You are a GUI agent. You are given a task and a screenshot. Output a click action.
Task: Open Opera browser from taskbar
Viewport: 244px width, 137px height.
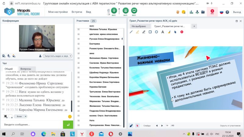pos(111,134)
